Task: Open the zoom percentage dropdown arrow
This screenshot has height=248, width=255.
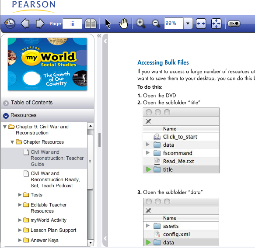Action: pos(188,24)
